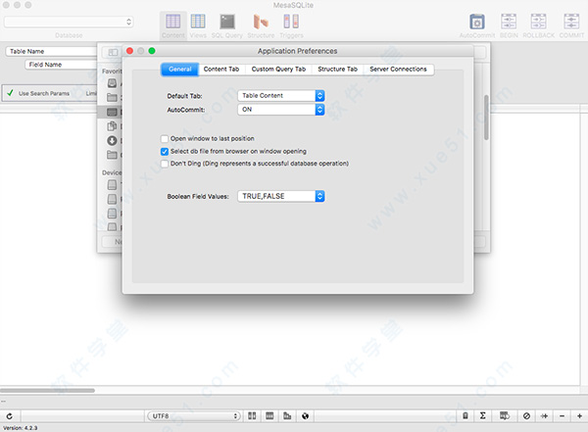Open the Content view in toolbar

click(172, 22)
